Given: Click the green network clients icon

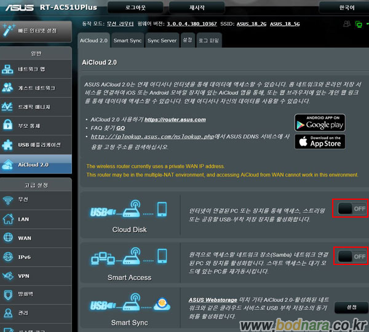Looking at the screenshot, I should pyautogui.click(x=359, y=24).
